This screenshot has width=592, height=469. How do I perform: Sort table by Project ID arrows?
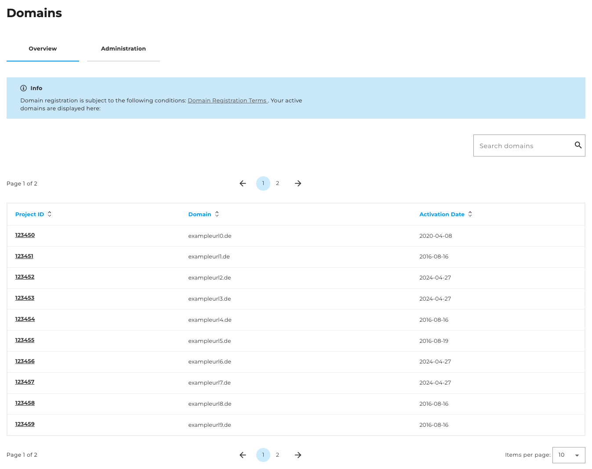(x=50, y=214)
